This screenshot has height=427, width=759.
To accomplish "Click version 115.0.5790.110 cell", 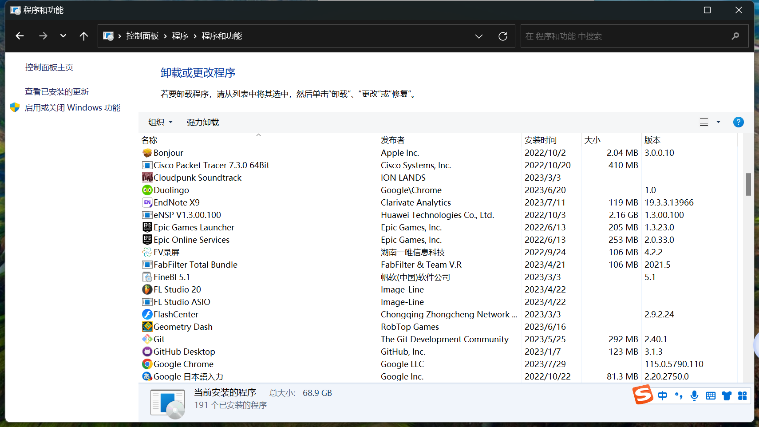I will point(674,364).
